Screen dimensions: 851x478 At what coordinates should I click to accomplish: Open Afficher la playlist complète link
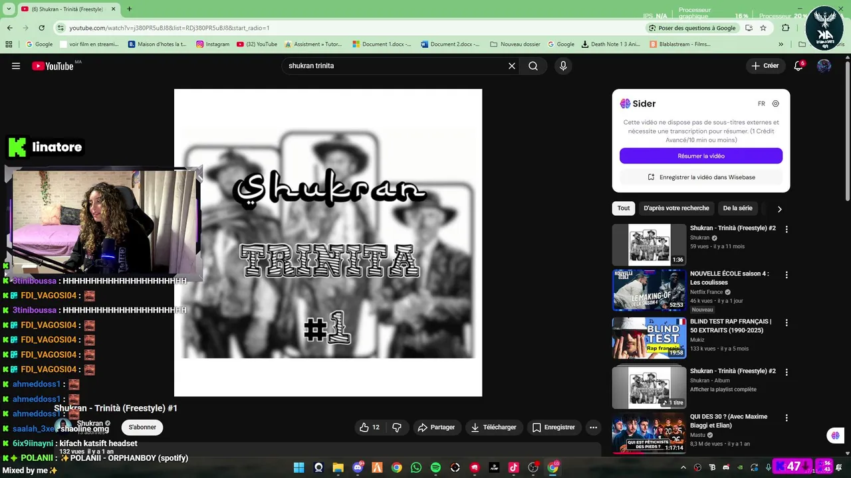[x=723, y=390]
